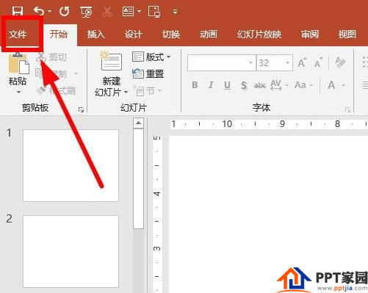Click the Clear All Formatting icon
368x293 pixels.
pyautogui.click(x=340, y=62)
